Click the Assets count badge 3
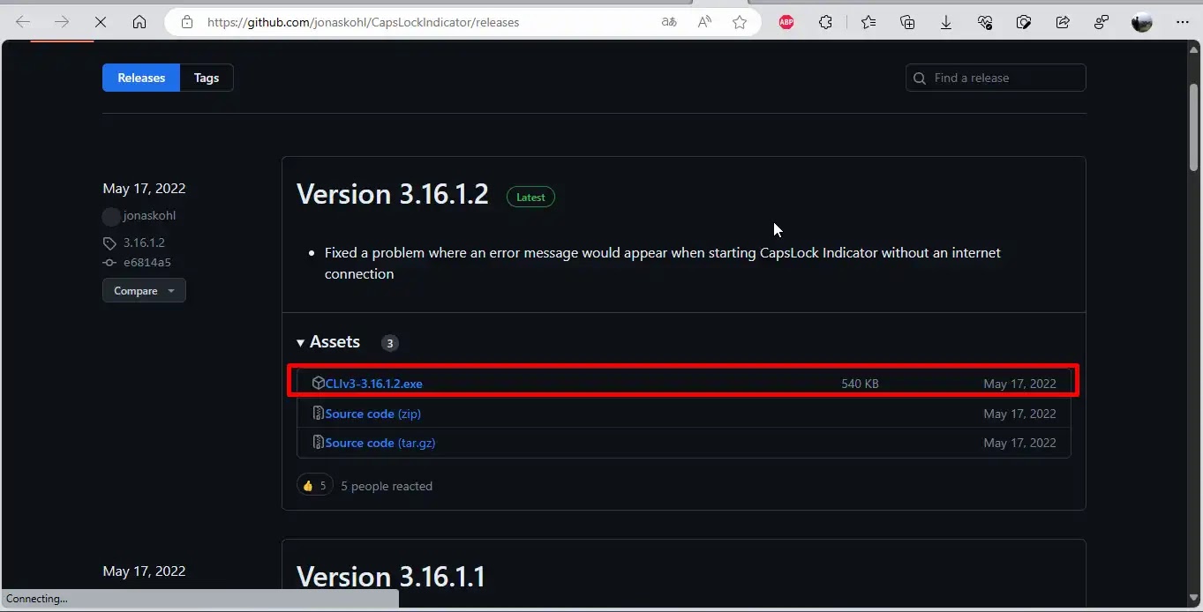 390,343
